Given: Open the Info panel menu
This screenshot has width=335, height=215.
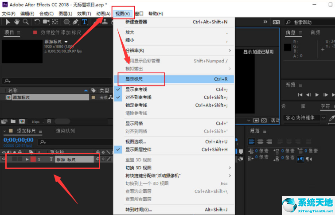Looking at the screenshot, I should click(x=300, y=33).
